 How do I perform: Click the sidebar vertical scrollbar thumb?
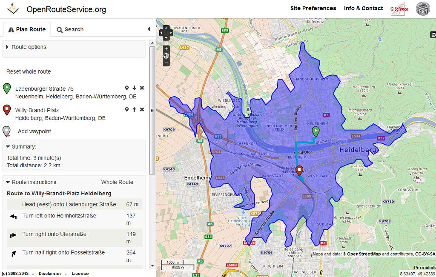[x=152, y=111]
